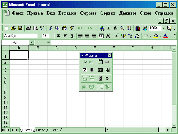Viewport: 178px width, 134px height.
Task: Create a new workbook with the blank page icon
Action: tap(6, 28)
